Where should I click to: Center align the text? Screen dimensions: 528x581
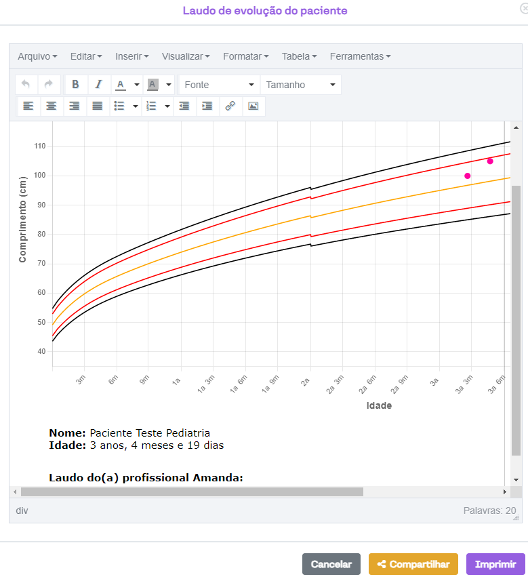click(x=51, y=106)
